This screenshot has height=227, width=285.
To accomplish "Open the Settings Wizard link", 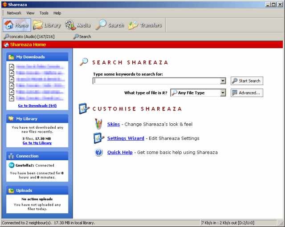I will [126, 138].
